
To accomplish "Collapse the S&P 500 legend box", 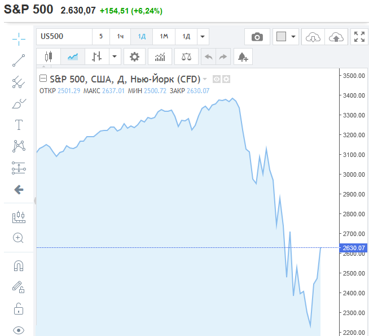I will point(43,78).
